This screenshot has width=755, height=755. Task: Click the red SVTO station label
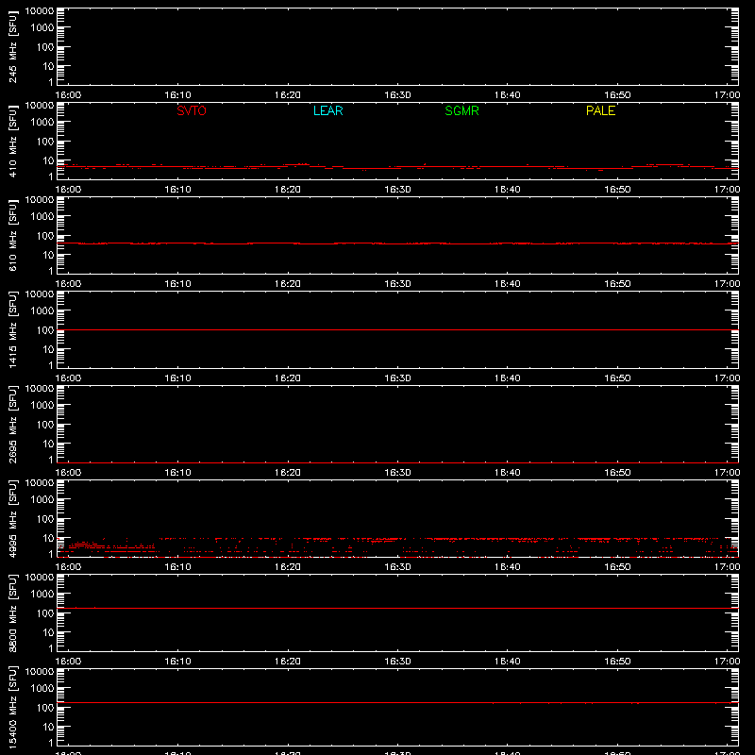click(x=192, y=110)
